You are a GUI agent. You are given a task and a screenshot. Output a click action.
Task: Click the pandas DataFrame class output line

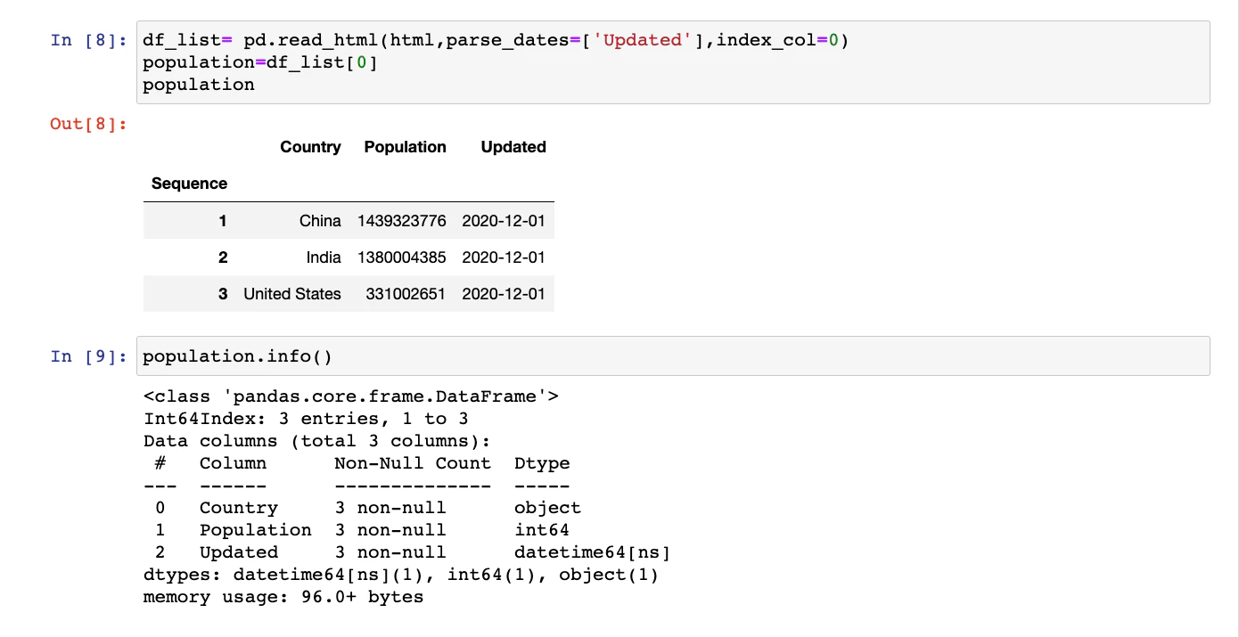click(x=351, y=396)
